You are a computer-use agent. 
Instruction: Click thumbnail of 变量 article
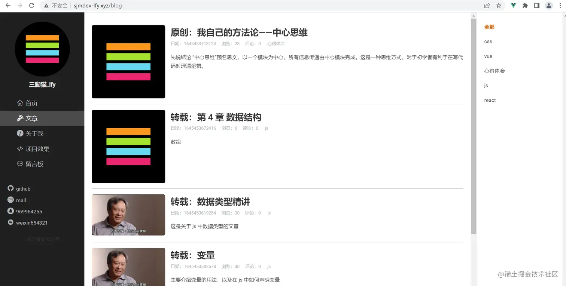pos(128,267)
